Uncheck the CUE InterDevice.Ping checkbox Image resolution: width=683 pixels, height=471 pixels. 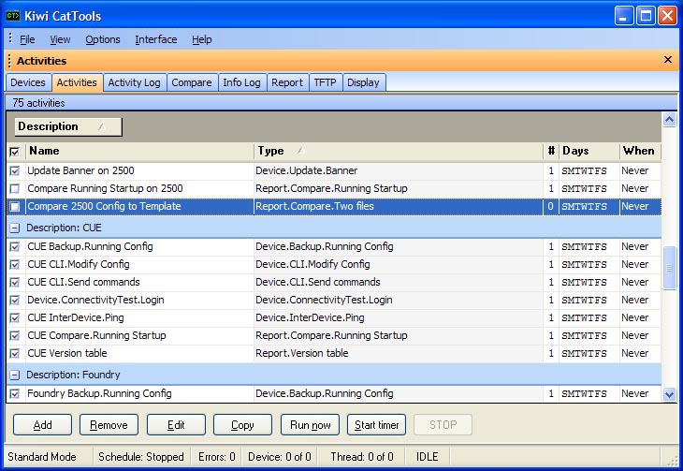(14, 318)
